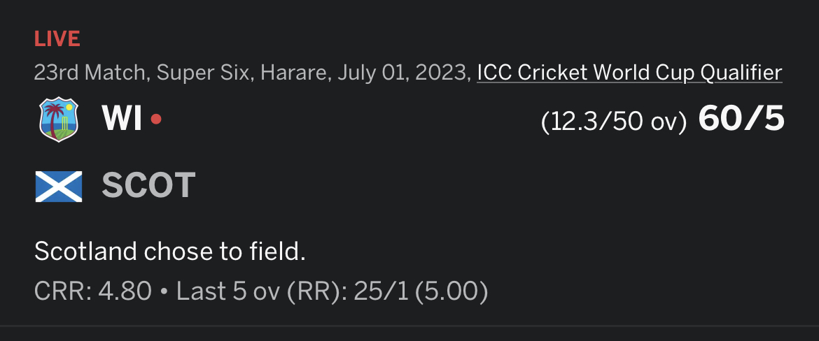Click the CRR: 4.80 run rate text

point(93,291)
